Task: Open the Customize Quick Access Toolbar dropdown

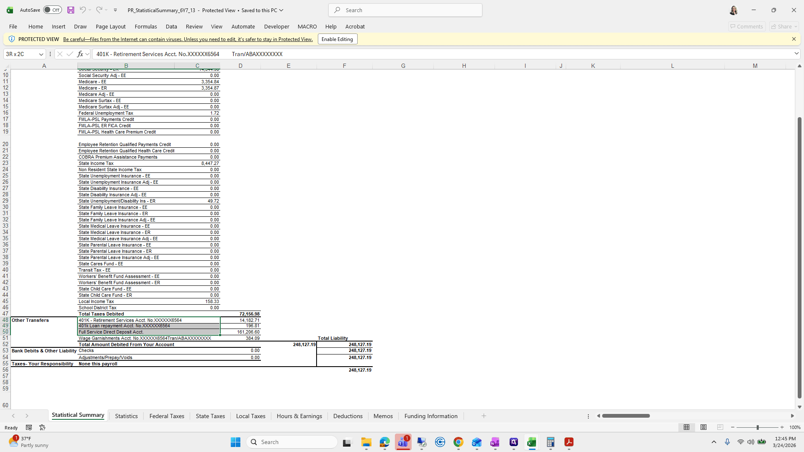Action: [115, 10]
